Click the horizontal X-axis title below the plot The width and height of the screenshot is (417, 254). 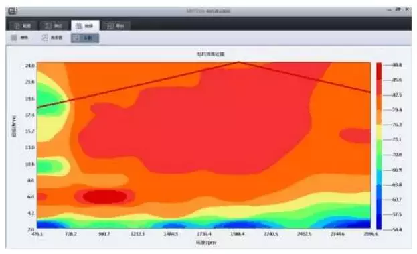pyautogui.click(x=206, y=243)
